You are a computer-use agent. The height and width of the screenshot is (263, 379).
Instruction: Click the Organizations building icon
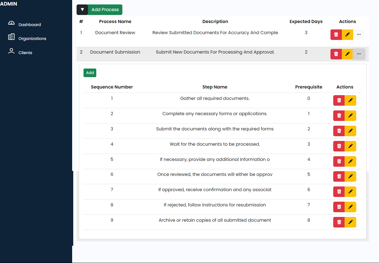click(x=11, y=37)
